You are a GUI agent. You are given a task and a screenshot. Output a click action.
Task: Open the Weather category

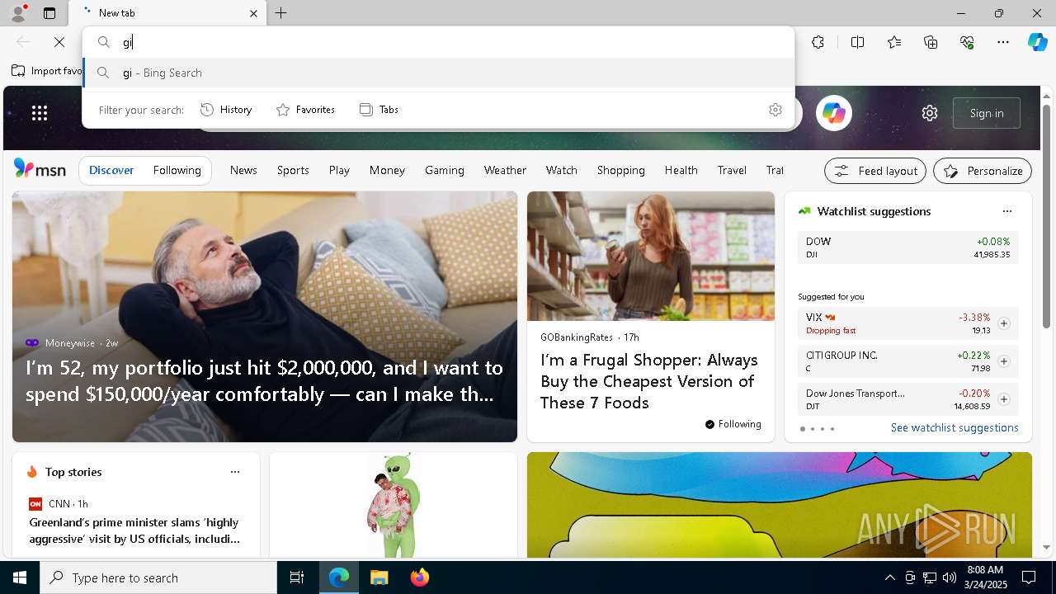(x=505, y=170)
